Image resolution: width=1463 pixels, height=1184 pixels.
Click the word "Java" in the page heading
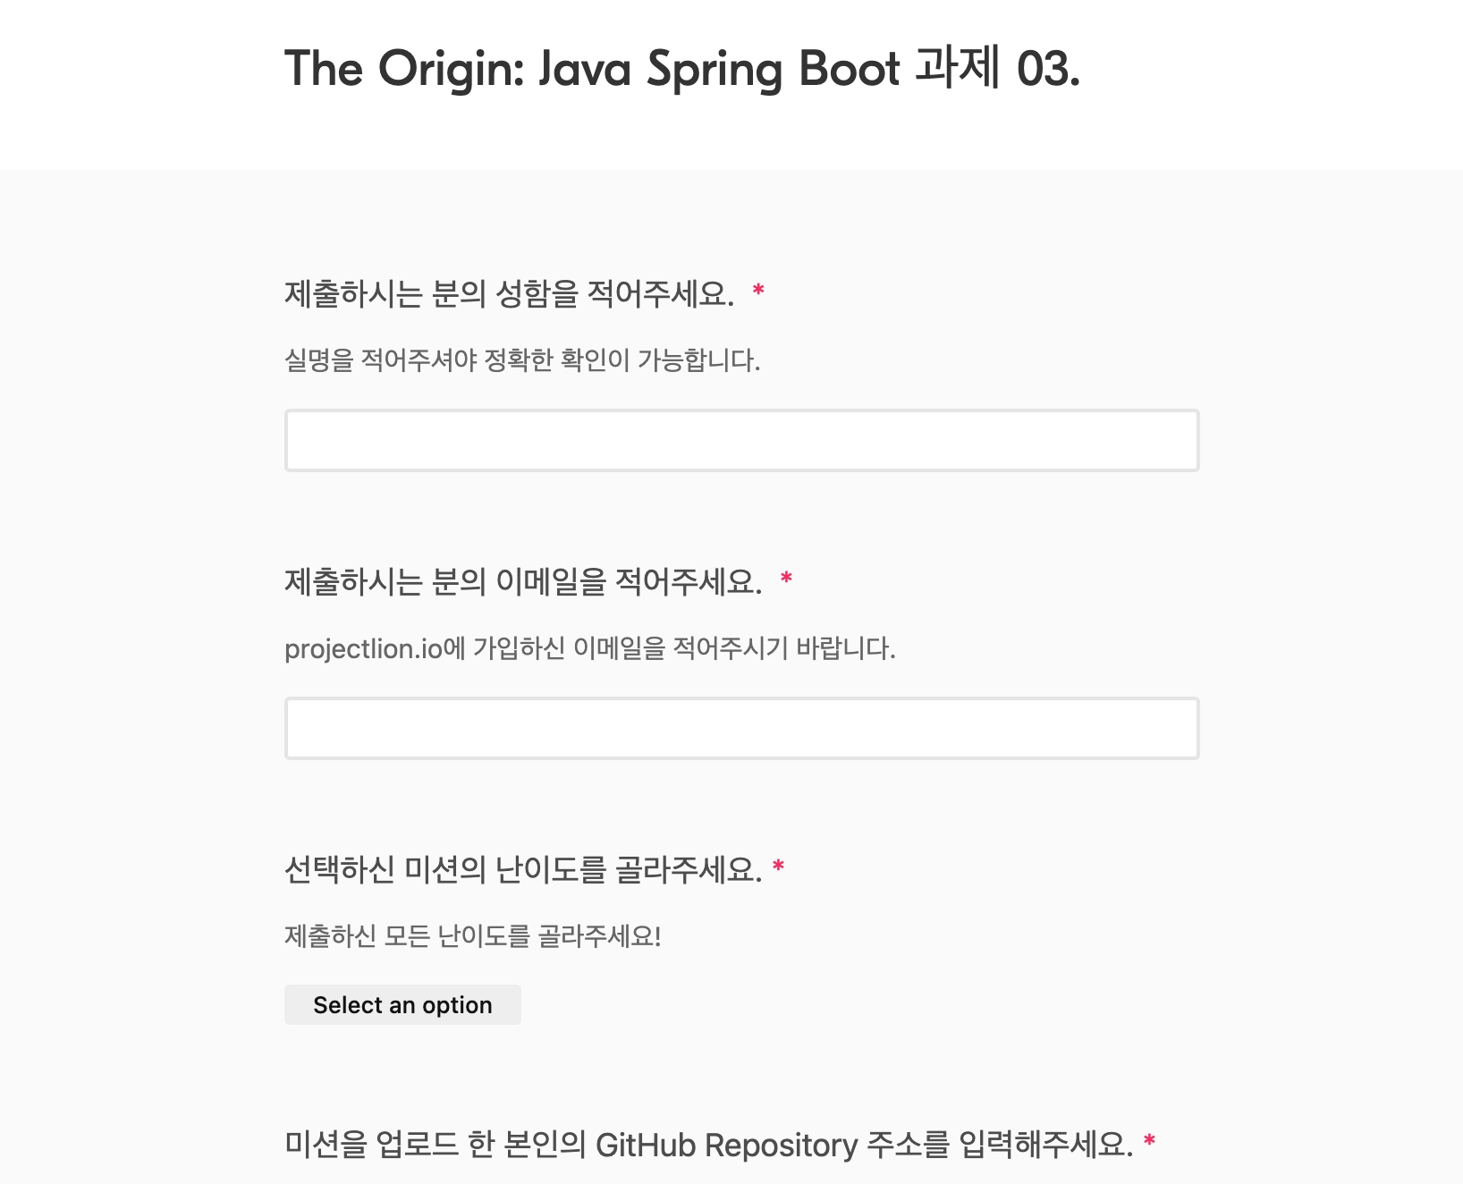click(585, 69)
